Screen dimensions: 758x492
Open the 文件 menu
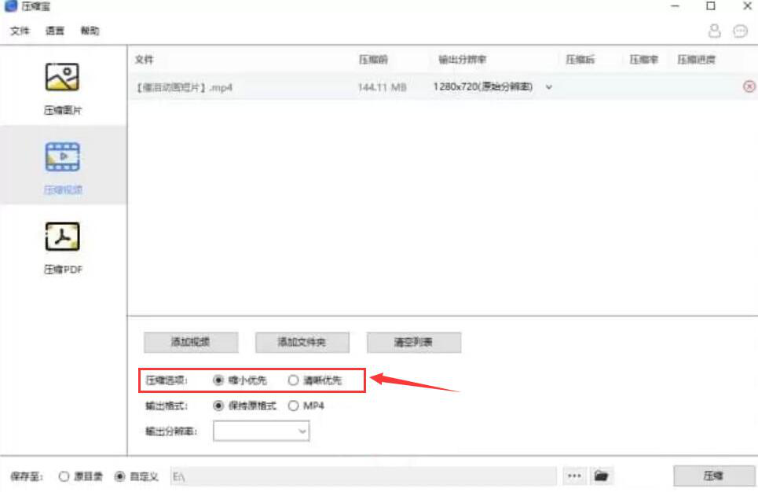[20, 31]
